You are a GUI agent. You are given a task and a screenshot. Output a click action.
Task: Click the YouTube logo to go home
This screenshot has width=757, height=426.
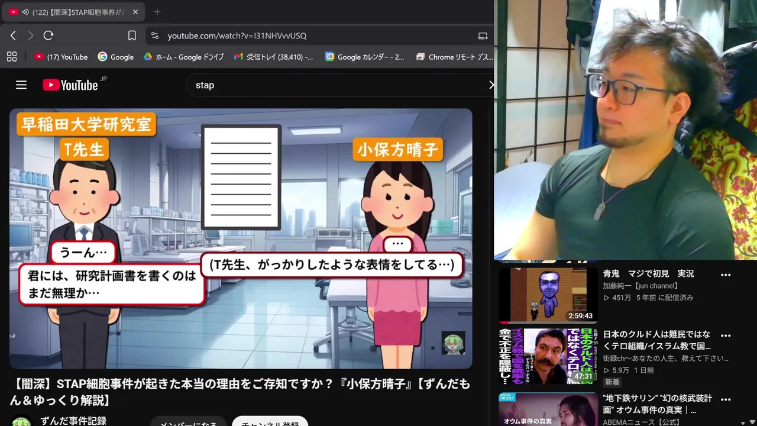point(70,85)
